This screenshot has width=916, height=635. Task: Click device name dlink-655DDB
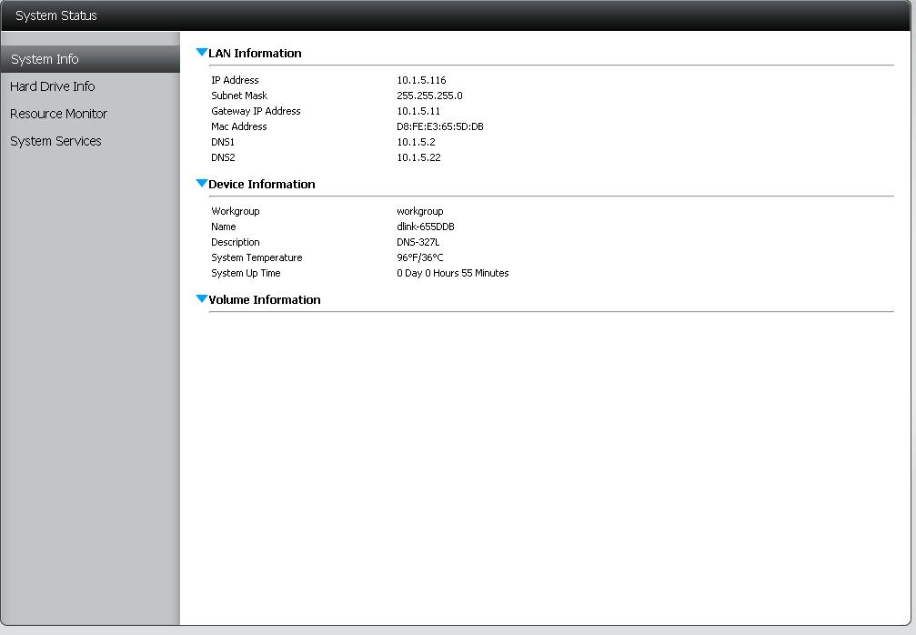point(425,227)
